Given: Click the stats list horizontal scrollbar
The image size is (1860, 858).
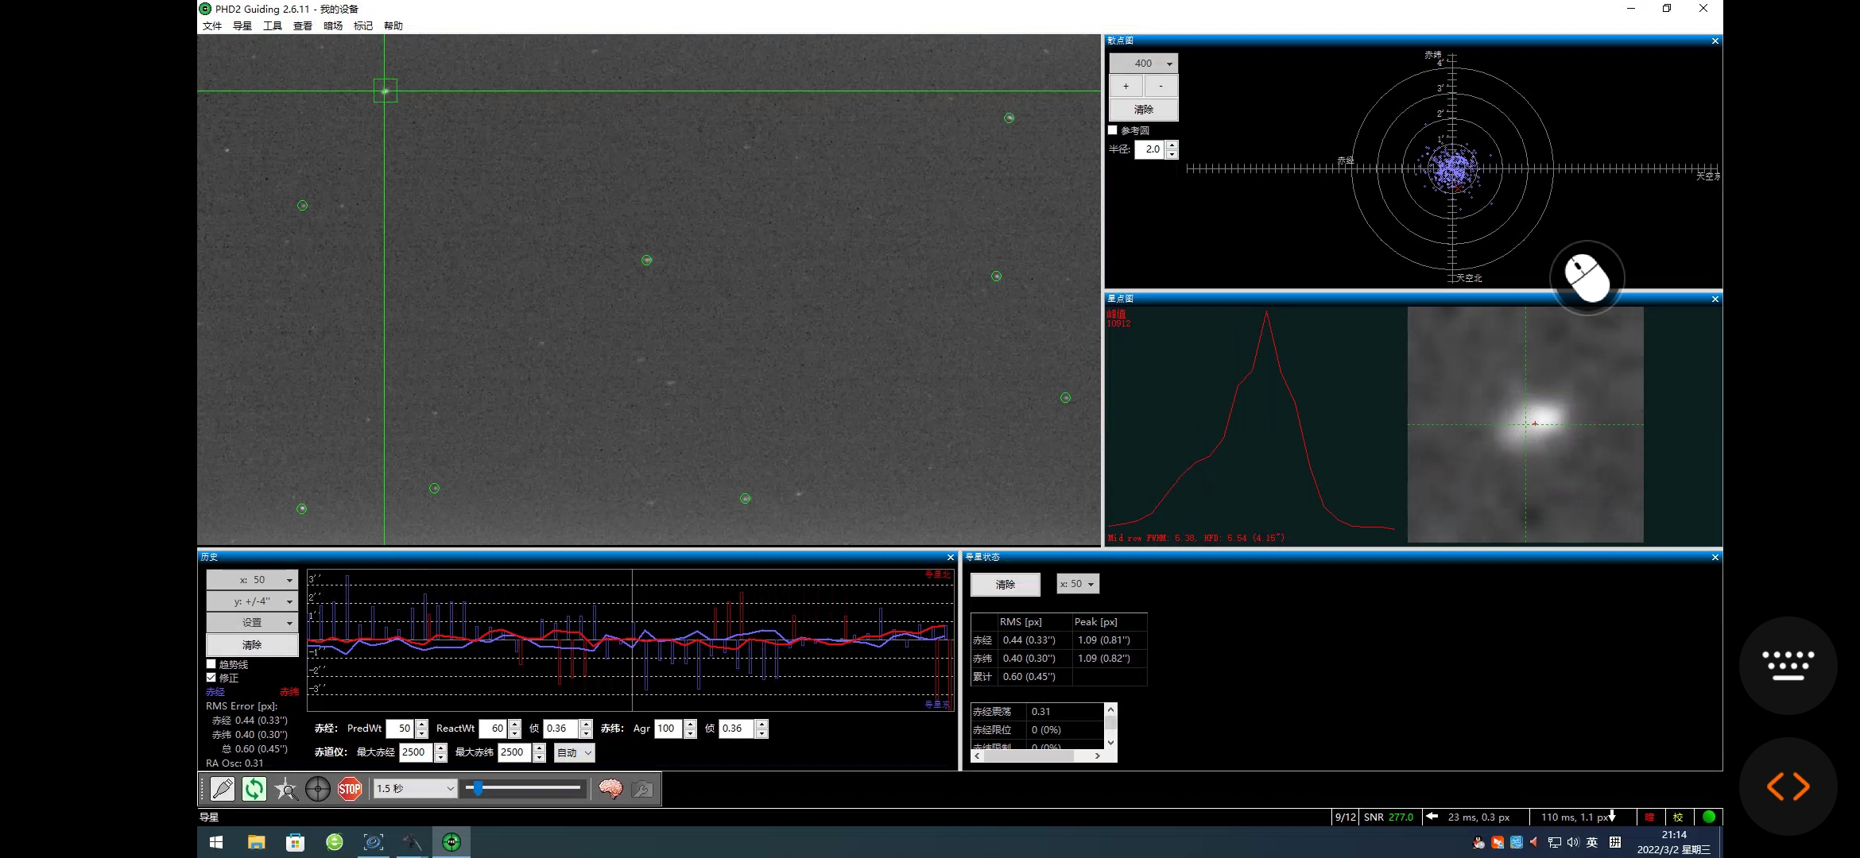Looking at the screenshot, I should point(1037,756).
